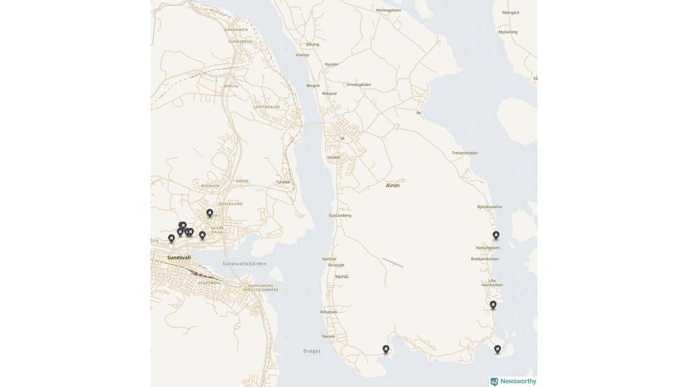Click the airstrip line on Alnön
688x387 pixels.
click(393, 263)
